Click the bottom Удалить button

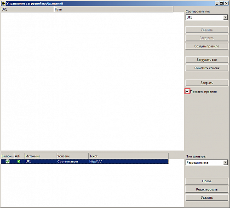point(207,198)
